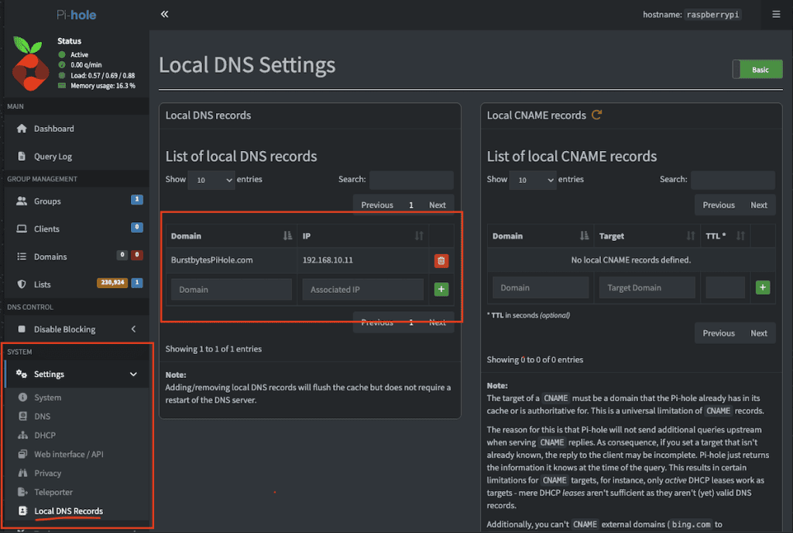Viewport: 793px width, 533px height.
Task: Click the new DNS record Domain field
Action: click(x=232, y=289)
